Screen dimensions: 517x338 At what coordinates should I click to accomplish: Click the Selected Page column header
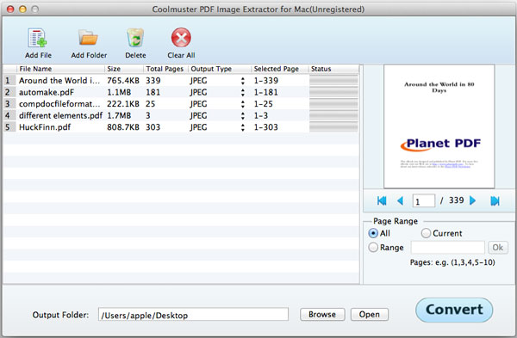point(280,69)
